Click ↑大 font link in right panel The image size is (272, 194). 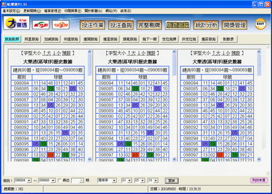click(216, 53)
